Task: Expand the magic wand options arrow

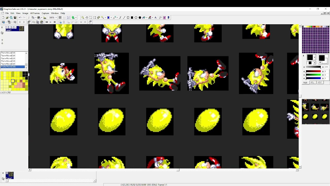Action: click(105, 18)
